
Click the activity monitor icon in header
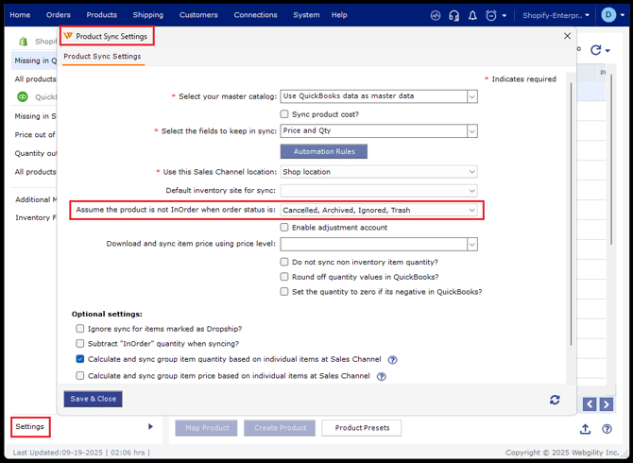(x=436, y=15)
